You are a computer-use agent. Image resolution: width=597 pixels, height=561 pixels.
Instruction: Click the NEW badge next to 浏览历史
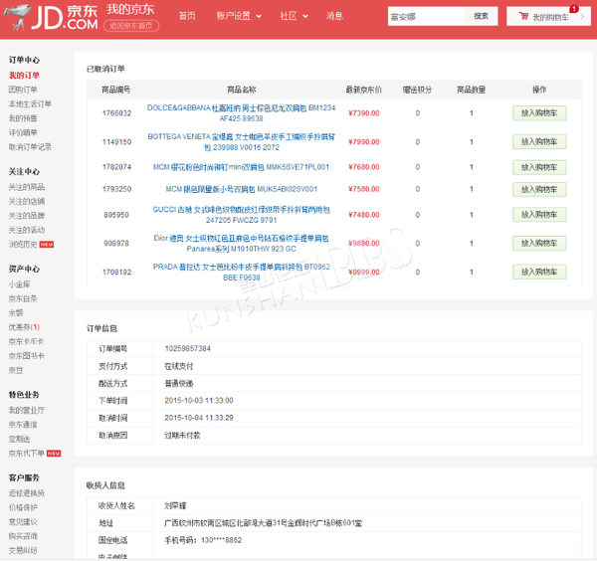pos(47,245)
